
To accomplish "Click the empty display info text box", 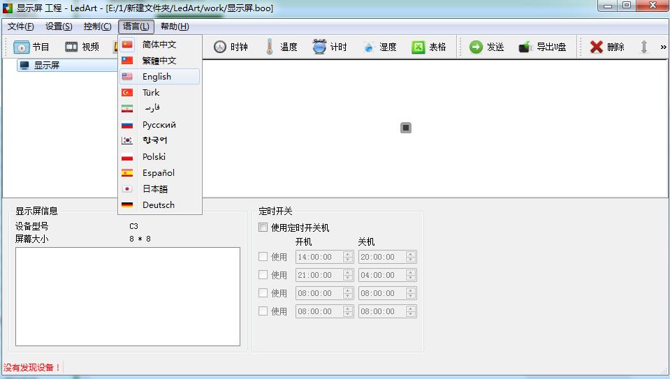I will coord(128,297).
